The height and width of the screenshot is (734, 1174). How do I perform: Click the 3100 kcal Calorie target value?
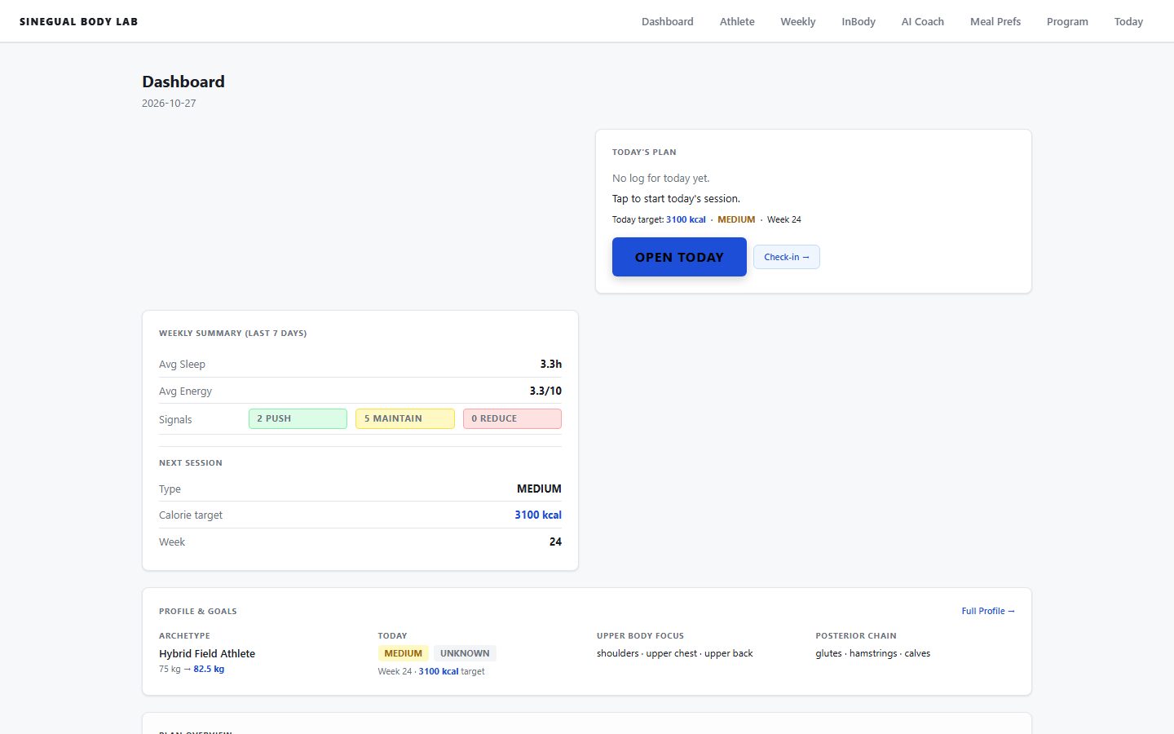(x=538, y=515)
